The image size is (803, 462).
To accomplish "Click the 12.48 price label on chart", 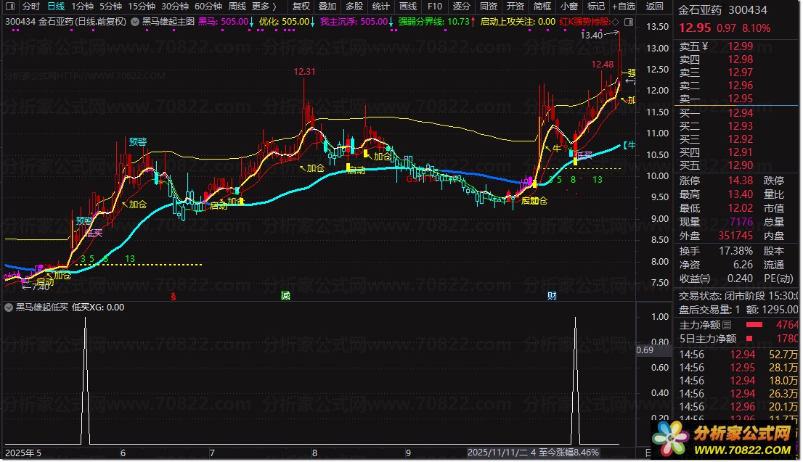I will 603,65.
